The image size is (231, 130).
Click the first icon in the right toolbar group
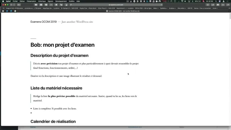pos(208,5)
